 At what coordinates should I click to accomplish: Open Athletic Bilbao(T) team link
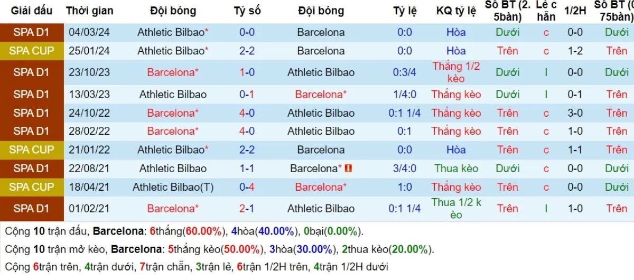[173, 187]
